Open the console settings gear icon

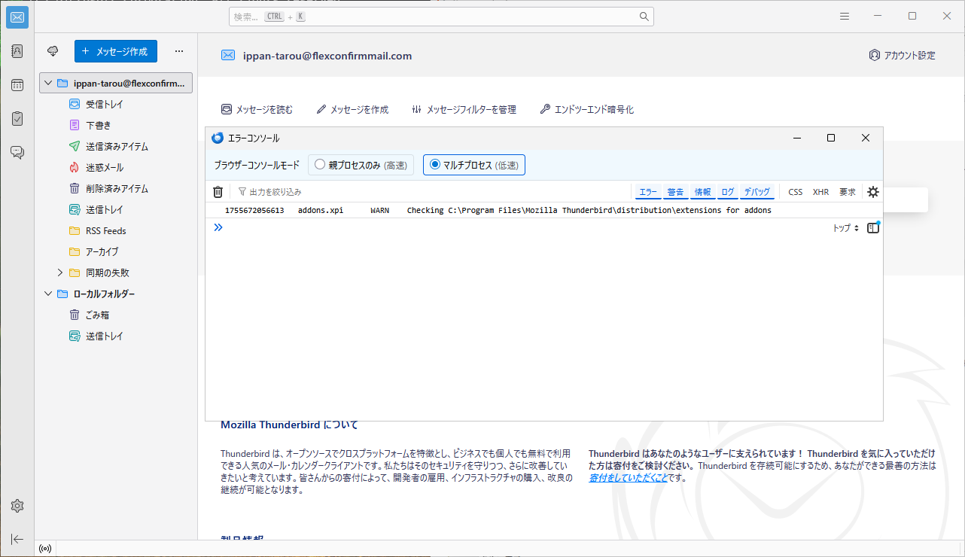point(872,191)
